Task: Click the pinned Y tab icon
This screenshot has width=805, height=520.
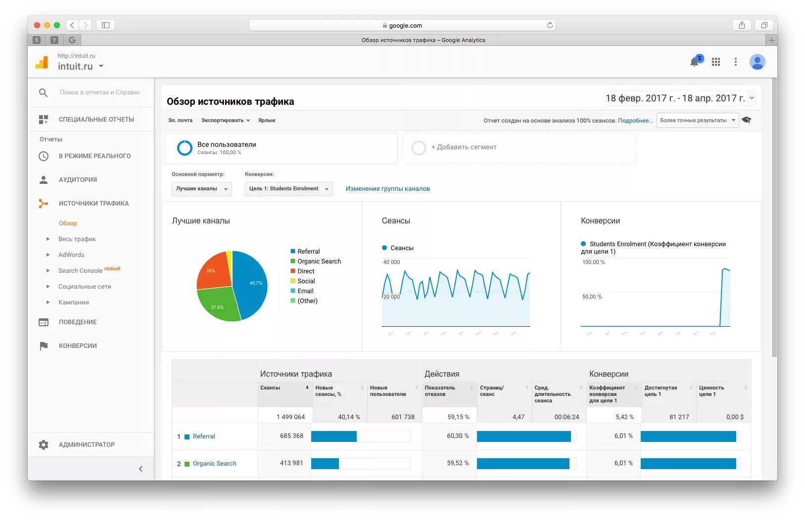Action: pos(54,40)
